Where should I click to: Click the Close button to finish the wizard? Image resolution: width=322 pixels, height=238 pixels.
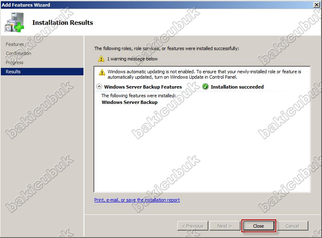pyautogui.click(x=258, y=226)
